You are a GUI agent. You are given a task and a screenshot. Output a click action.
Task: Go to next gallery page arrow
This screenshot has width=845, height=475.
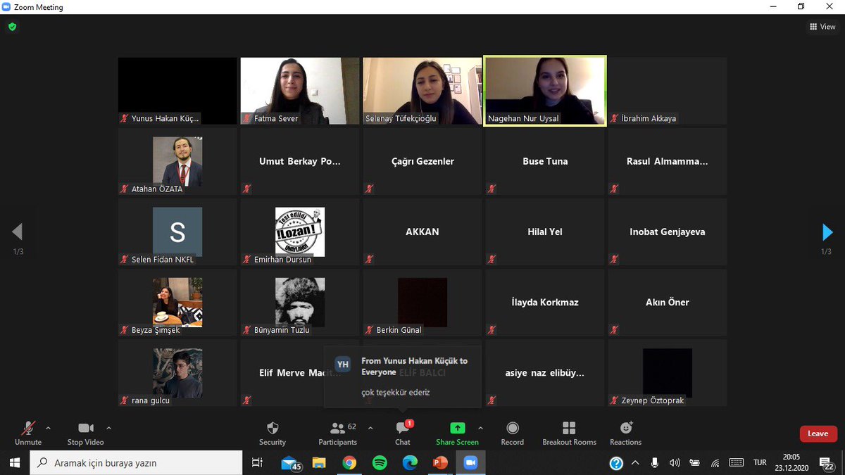pyautogui.click(x=827, y=232)
